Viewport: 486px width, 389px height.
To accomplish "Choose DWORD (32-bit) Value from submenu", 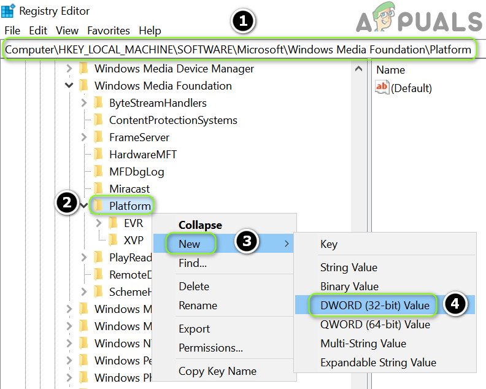I will 374,305.
